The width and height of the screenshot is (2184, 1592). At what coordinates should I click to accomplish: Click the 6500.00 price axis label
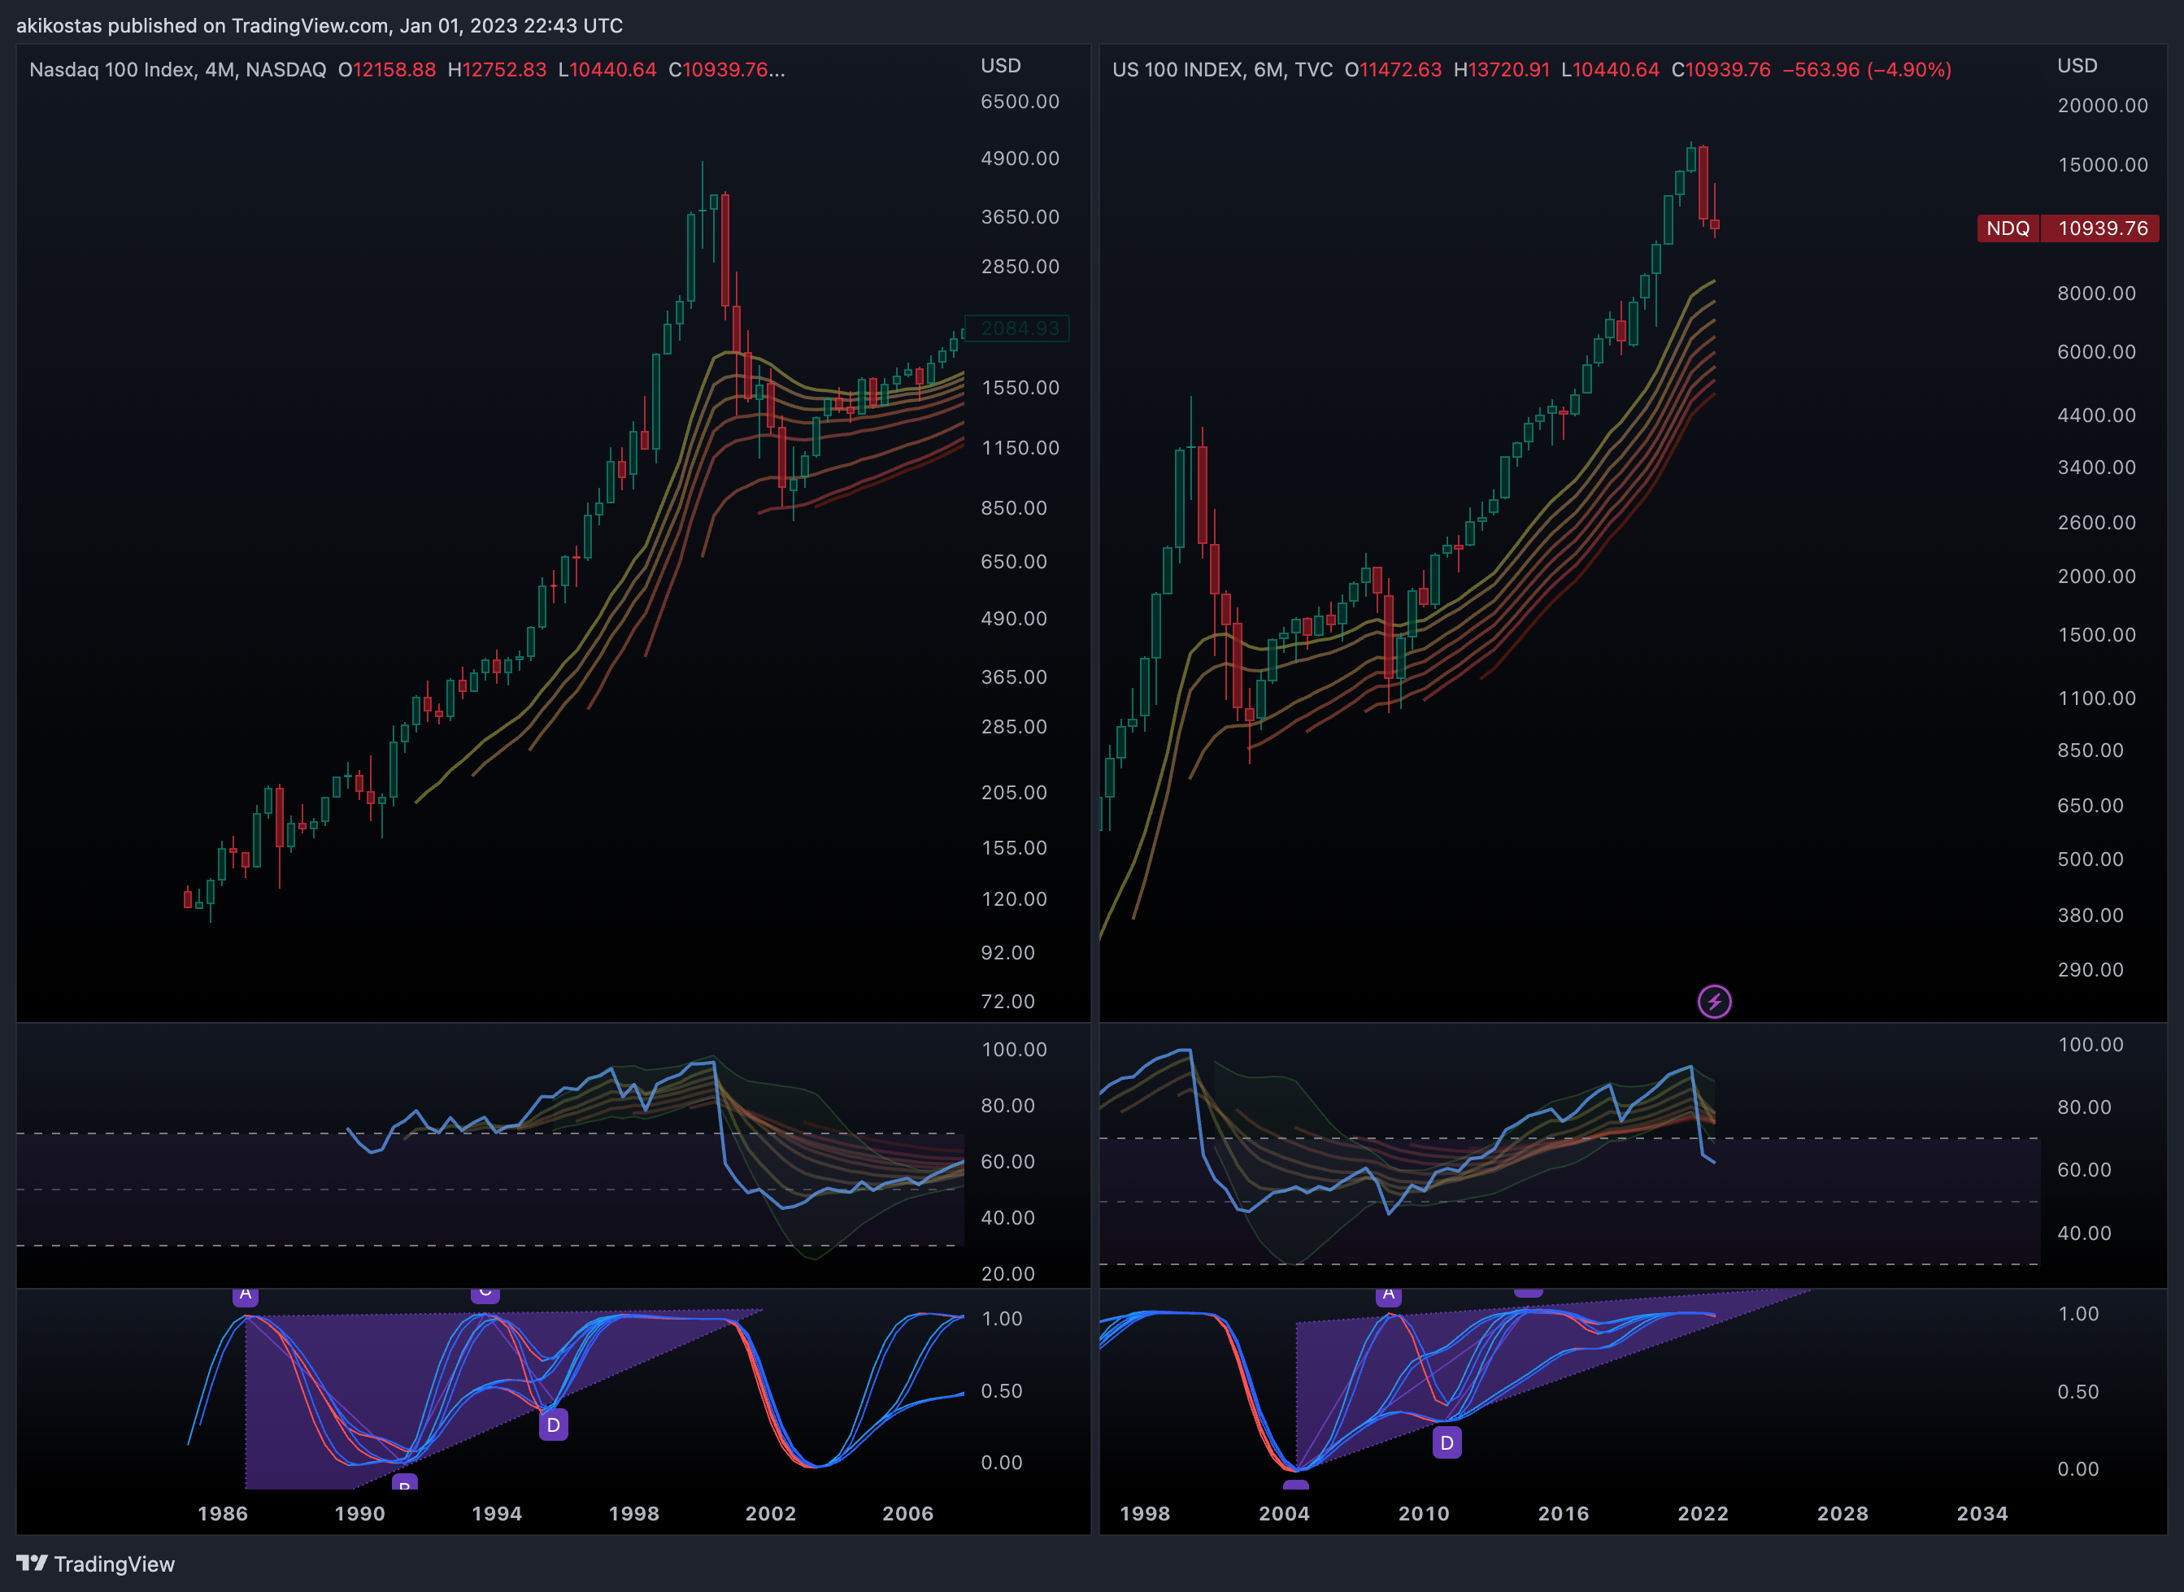click(1020, 101)
